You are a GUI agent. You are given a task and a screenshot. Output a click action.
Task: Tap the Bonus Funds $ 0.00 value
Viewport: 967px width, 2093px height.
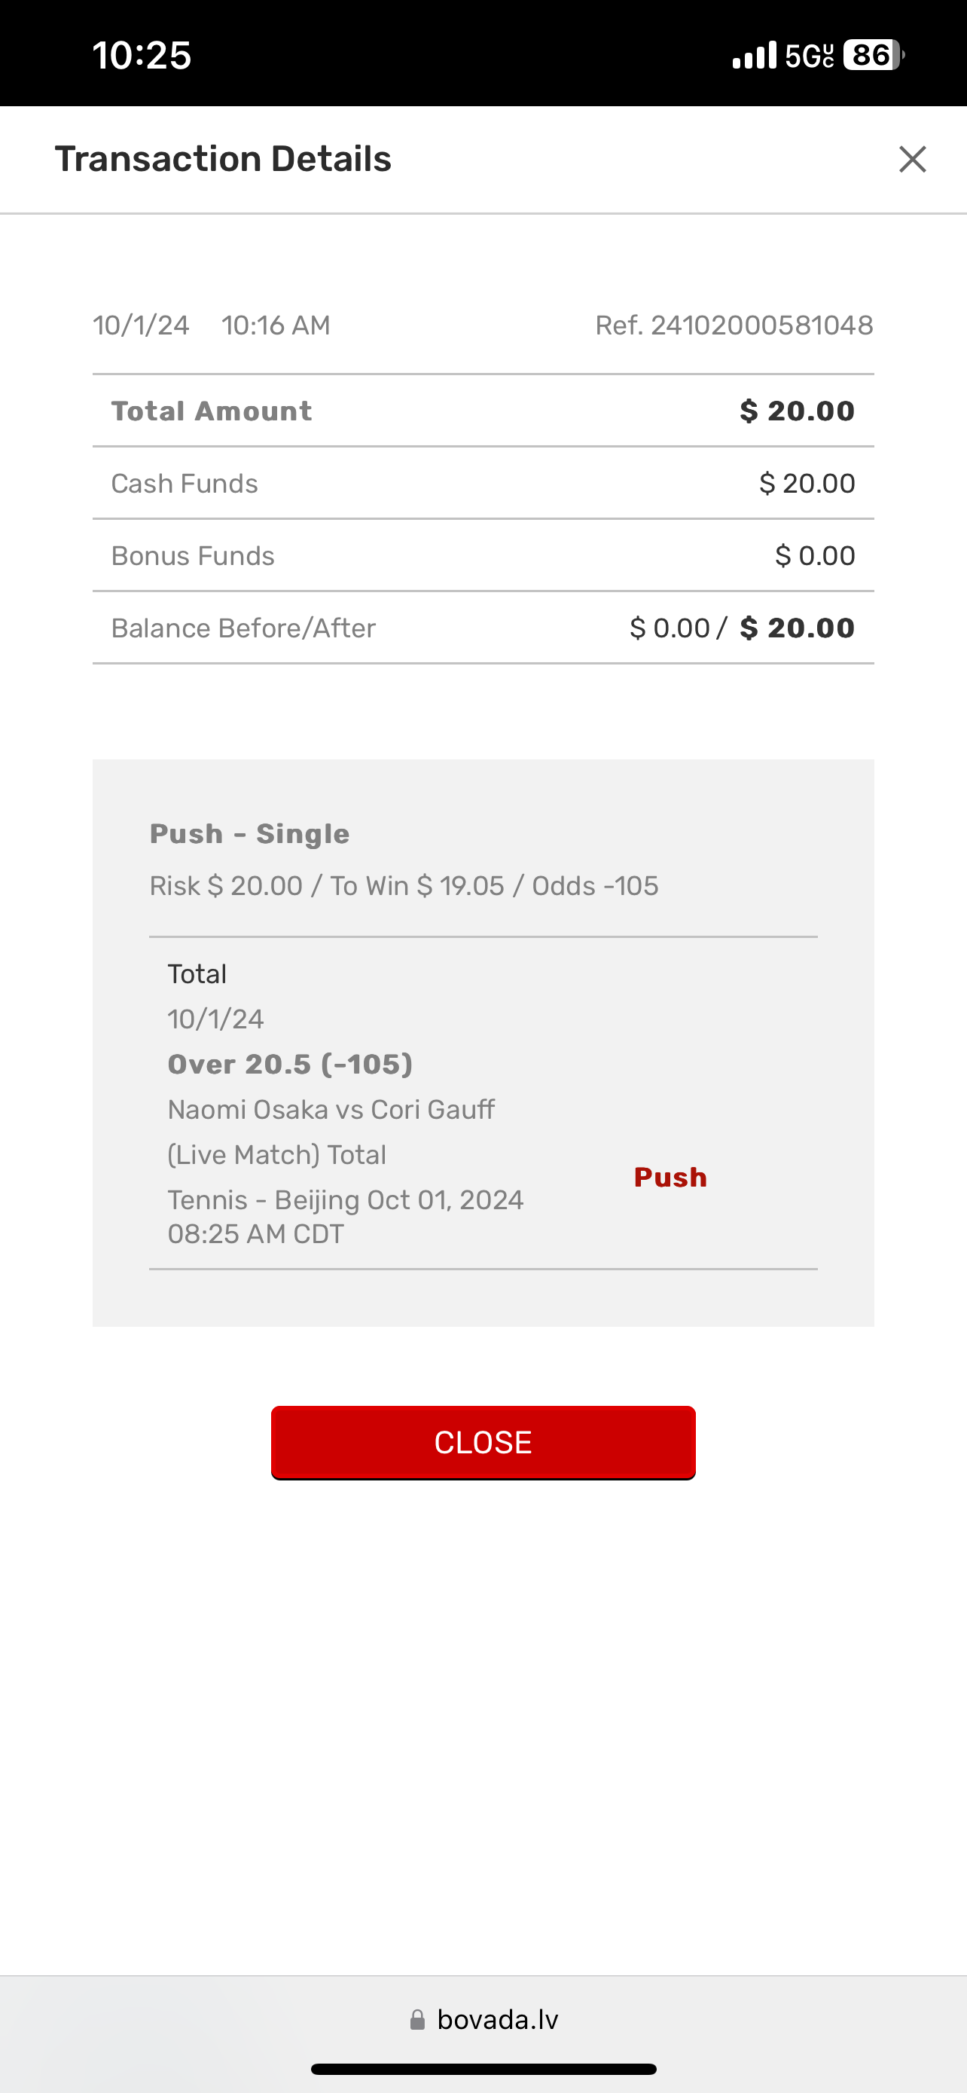[x=814, y=556]
